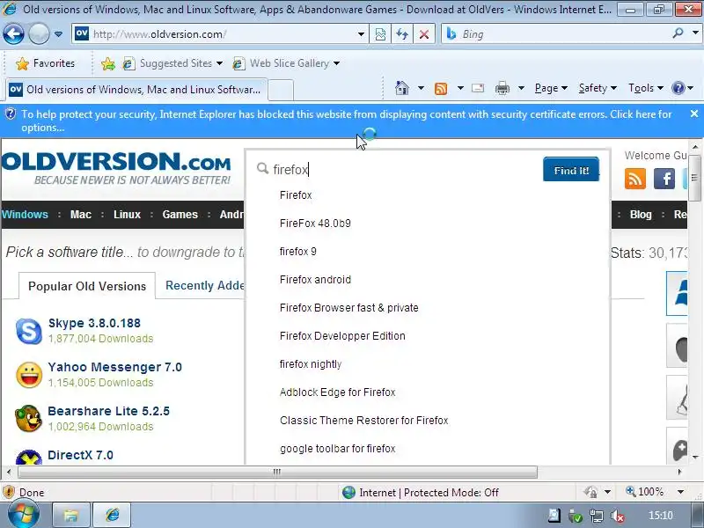
Task: Open the Blog nav link
Action: [x=641, y=215]
